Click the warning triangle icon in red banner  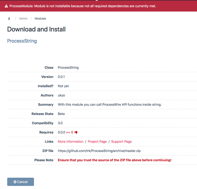[x=6, y=6]
